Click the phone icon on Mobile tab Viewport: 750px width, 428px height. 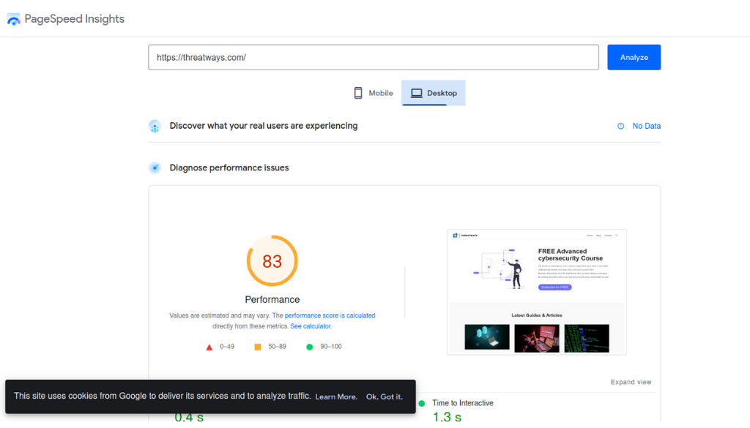point(357,93)
